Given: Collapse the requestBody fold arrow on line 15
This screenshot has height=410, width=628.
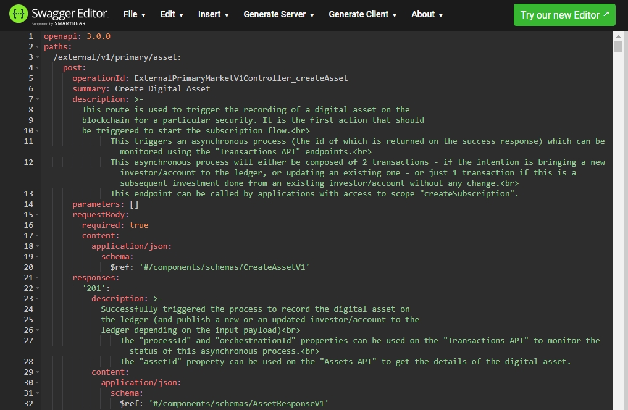Looking at the screenshot, I should tap(38, 215).
